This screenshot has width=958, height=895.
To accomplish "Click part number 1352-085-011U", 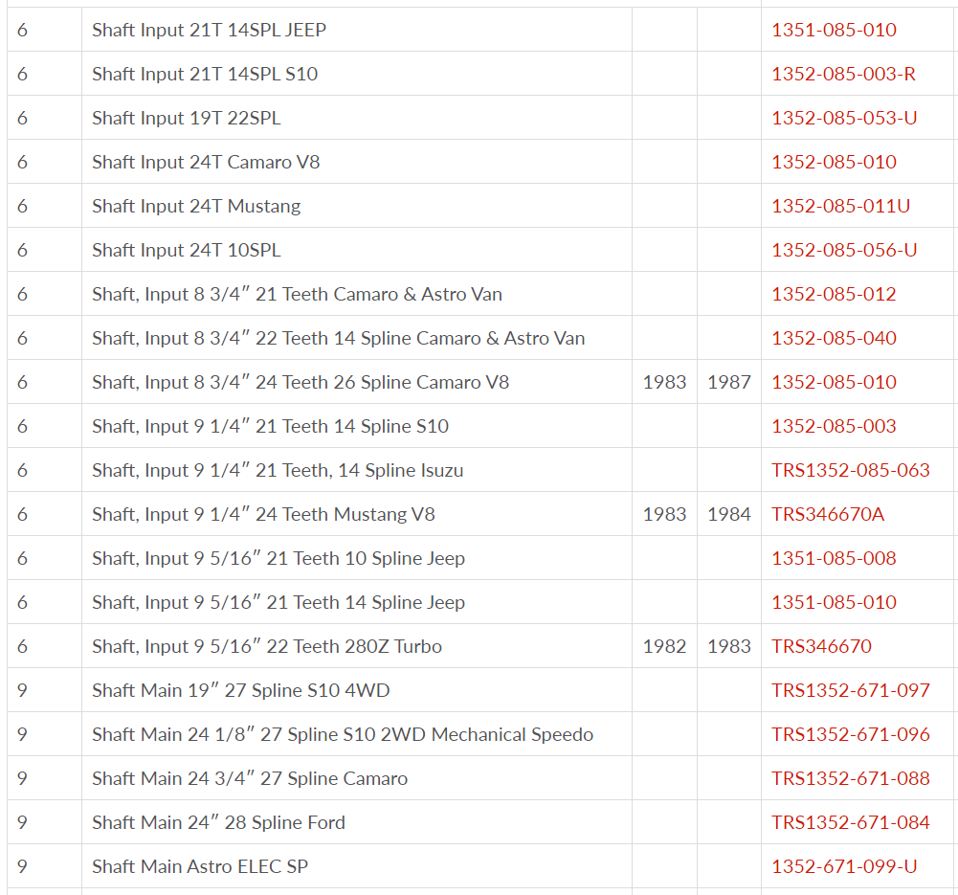I will [x=840, y=206].
